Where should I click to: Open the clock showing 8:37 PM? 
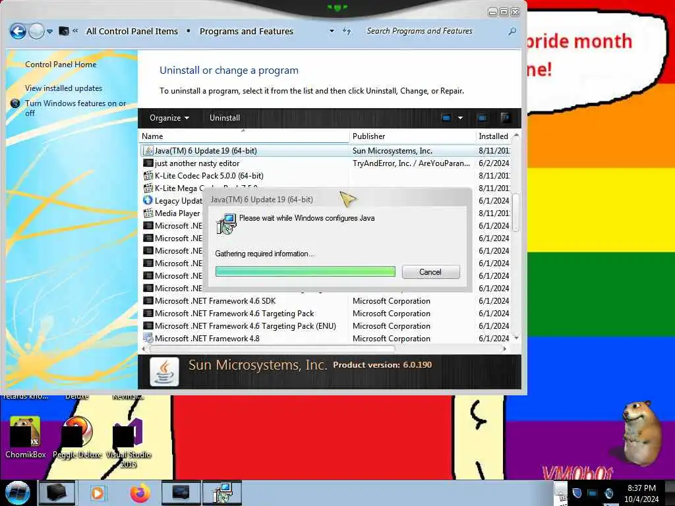[x=641, y=493]
